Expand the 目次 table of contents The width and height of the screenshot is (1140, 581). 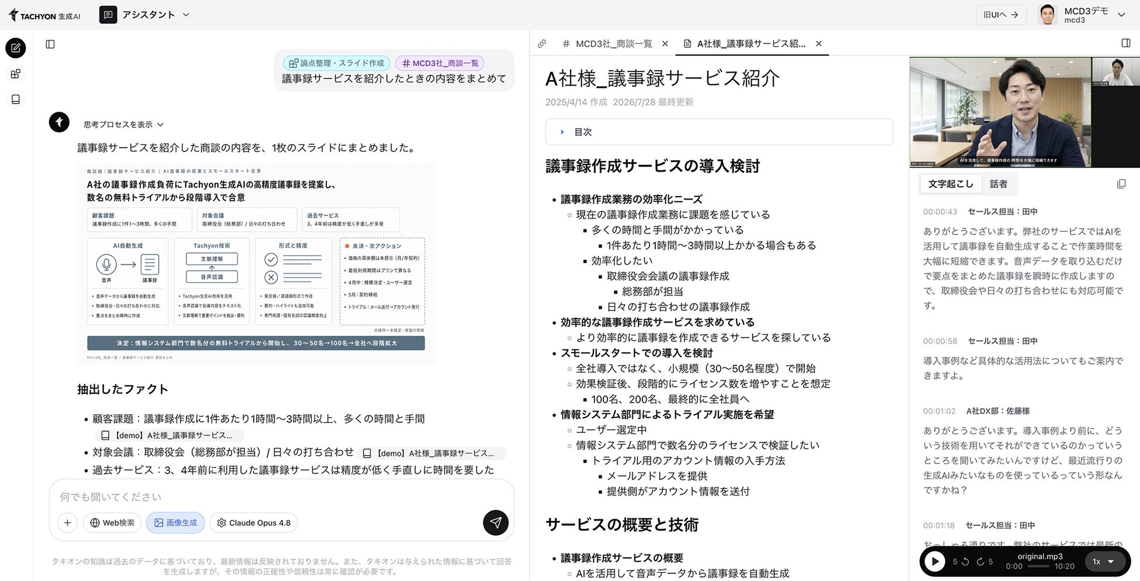719,132
